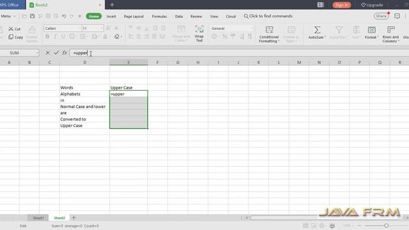This screenshot has width=409, height=230.
Task: Click the Menu button
Action: click(x=8, y=16)
